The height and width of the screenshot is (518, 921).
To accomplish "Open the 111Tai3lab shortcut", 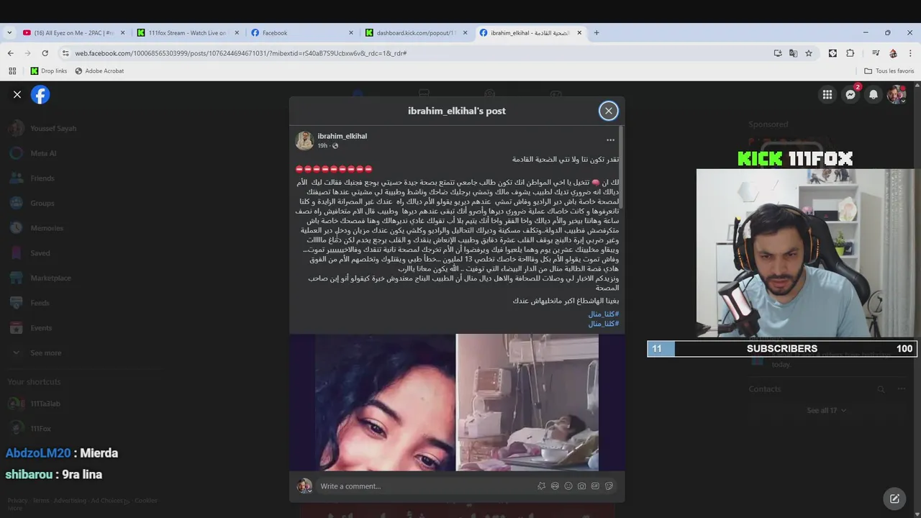I will [x=45, y=404].
